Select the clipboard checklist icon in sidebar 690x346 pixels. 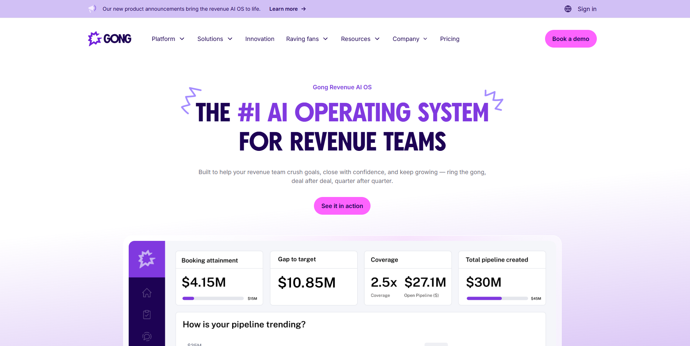(x=147, y=315)
